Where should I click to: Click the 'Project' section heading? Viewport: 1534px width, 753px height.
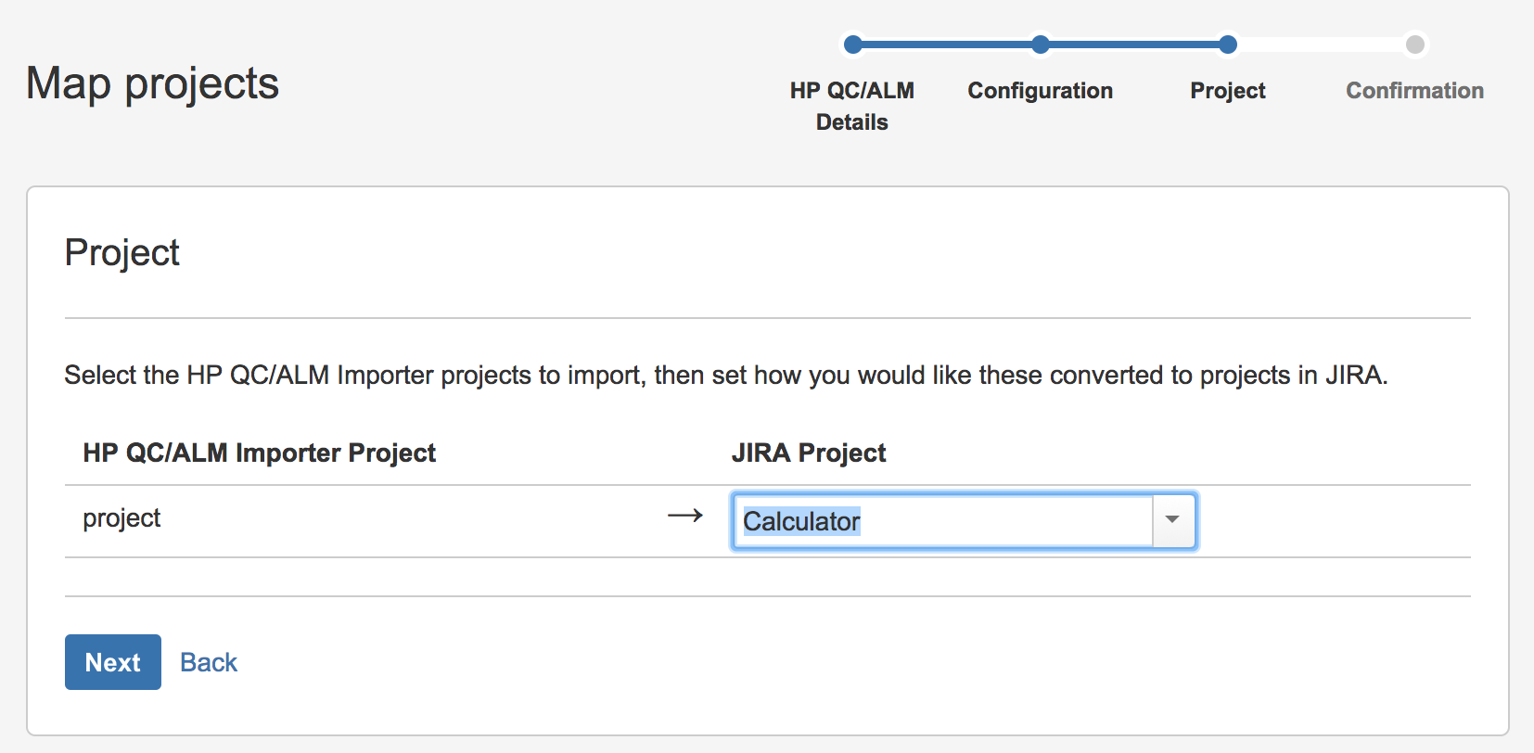pyautogui.click(x=122, y=252)
